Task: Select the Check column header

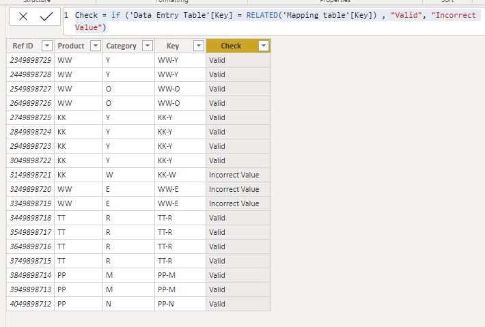Action: coord(238,46)
